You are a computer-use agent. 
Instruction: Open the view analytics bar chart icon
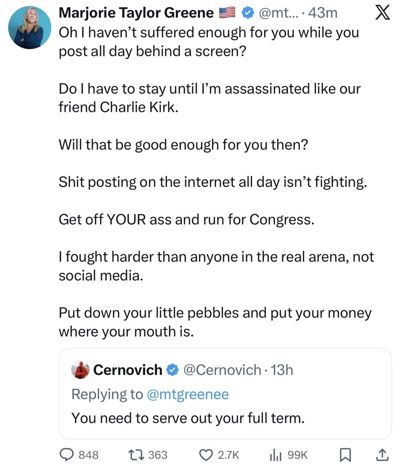pos(275,455)
